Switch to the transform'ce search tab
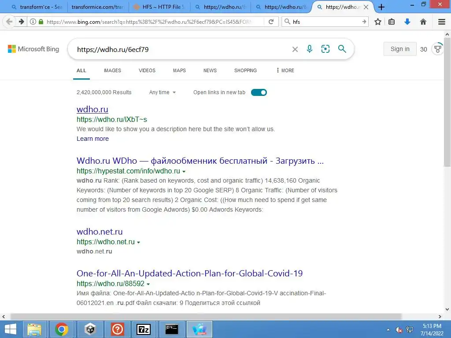This screenshot has height=338, width=451. click(x=37, y=7)
